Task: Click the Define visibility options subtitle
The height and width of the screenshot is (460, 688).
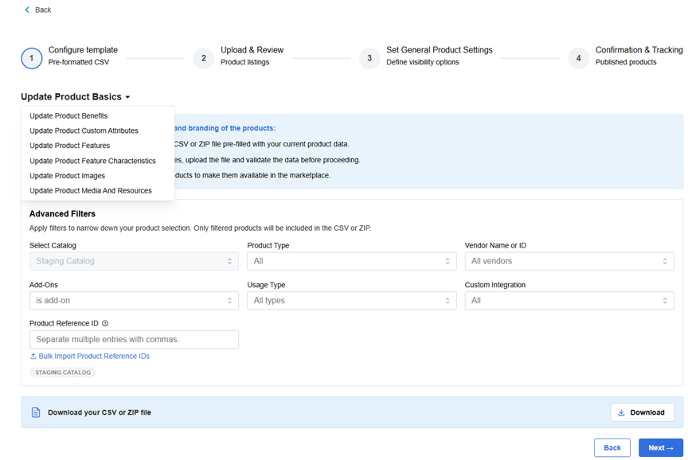Action: 423,62
